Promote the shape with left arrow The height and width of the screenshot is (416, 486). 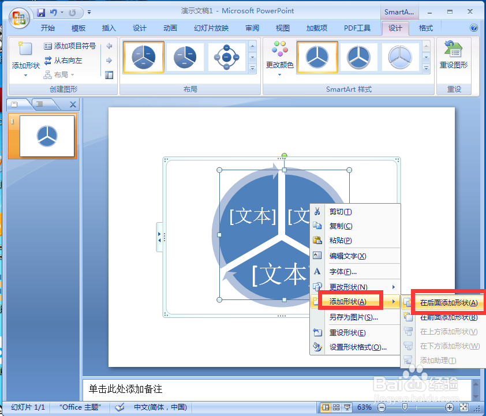click(109, 46)
